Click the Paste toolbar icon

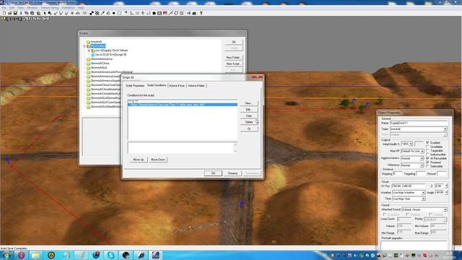point(32,13)
